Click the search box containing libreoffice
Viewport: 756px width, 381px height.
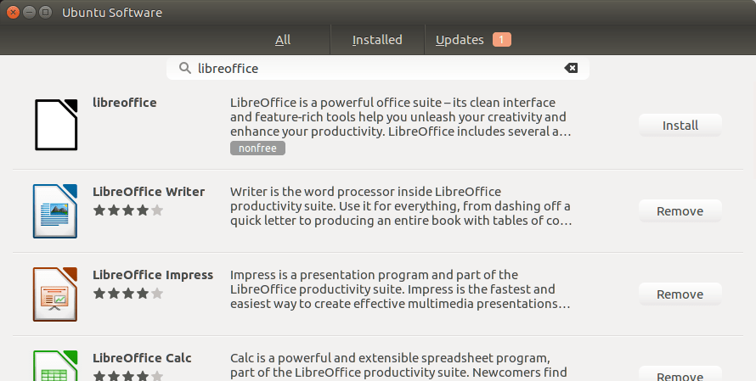pyautogui.click(x=377, y=68)
